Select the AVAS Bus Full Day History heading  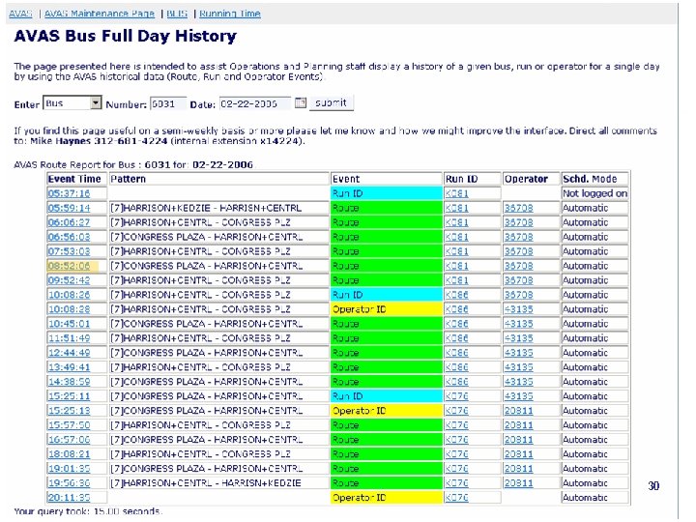(125, 36)
